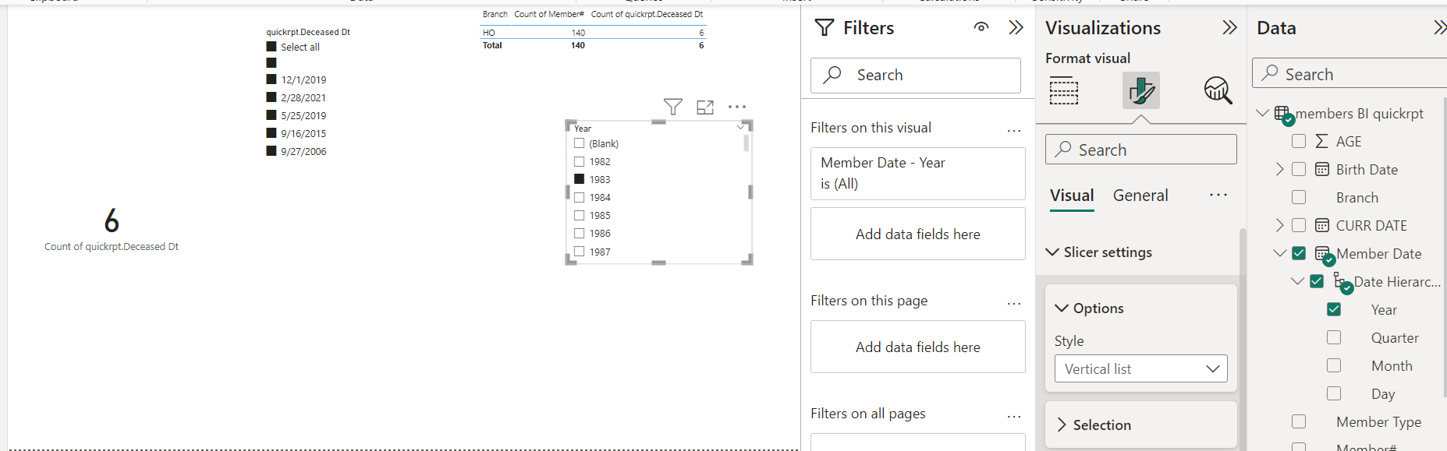Check the AGE field checkbox
The height and width of the screenshot is (451, 1447).
pyautogui.click(x=1299, y=141)
